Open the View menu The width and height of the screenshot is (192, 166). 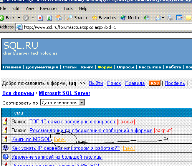point(30,8)
